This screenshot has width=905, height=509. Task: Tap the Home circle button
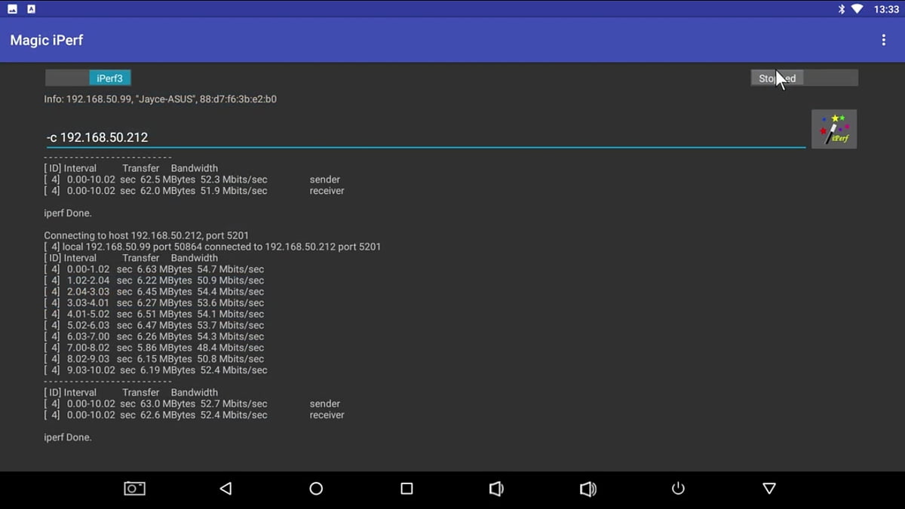(315, 488)
